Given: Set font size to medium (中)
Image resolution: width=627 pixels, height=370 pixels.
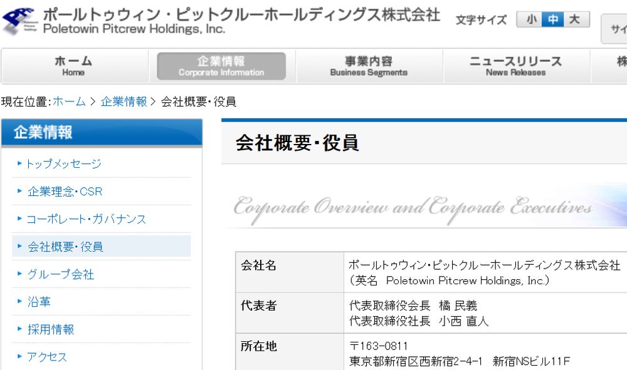Looking at the screenshot, I should point(553,19).
